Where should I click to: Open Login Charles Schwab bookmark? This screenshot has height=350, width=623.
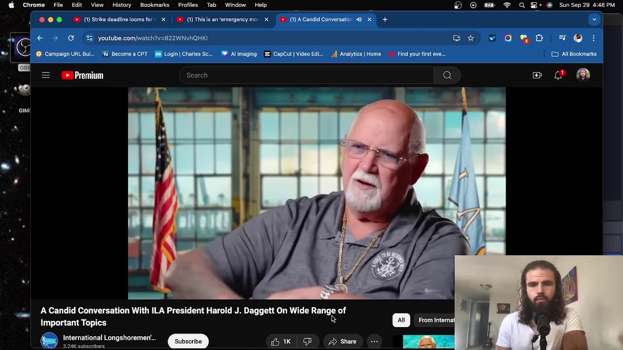(x=183, y=54)
